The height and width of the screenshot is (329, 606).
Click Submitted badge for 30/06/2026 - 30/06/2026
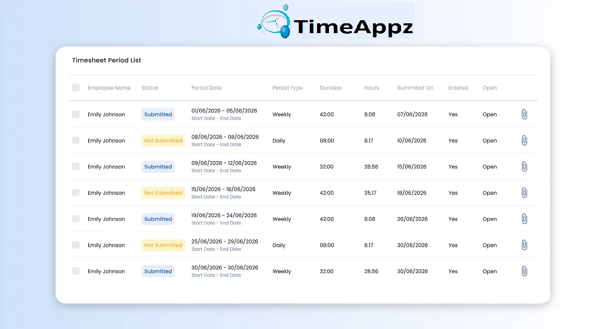(x=158, y=271)
